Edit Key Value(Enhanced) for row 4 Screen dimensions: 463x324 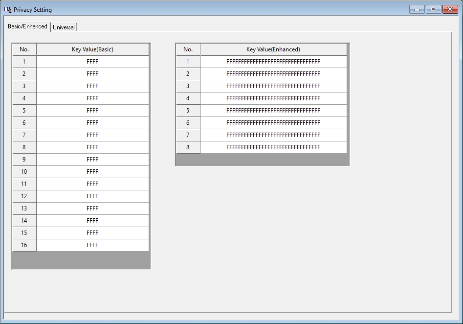[273, 98]
